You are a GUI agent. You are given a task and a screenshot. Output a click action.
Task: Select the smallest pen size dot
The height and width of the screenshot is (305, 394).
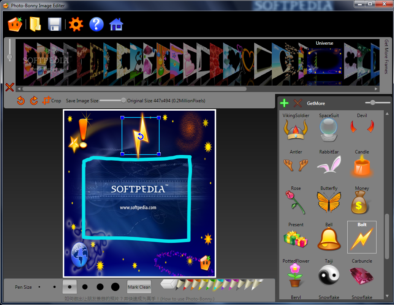click(39, 287)
